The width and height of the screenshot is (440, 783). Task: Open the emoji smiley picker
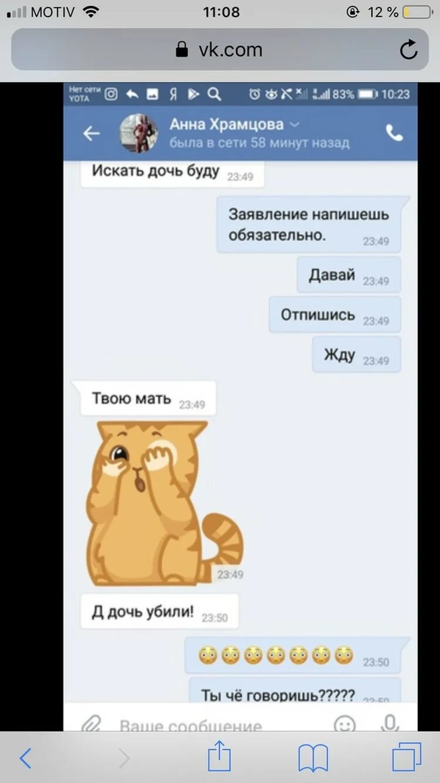pos(345,724)
